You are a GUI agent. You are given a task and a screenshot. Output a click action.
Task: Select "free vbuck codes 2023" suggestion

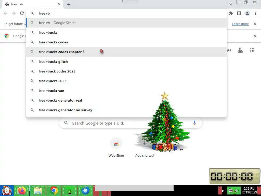(x=126, y=71)
